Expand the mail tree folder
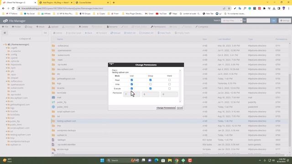Image resolution: width=292 pixels, height=164 pixels. [x=6, y=118]
